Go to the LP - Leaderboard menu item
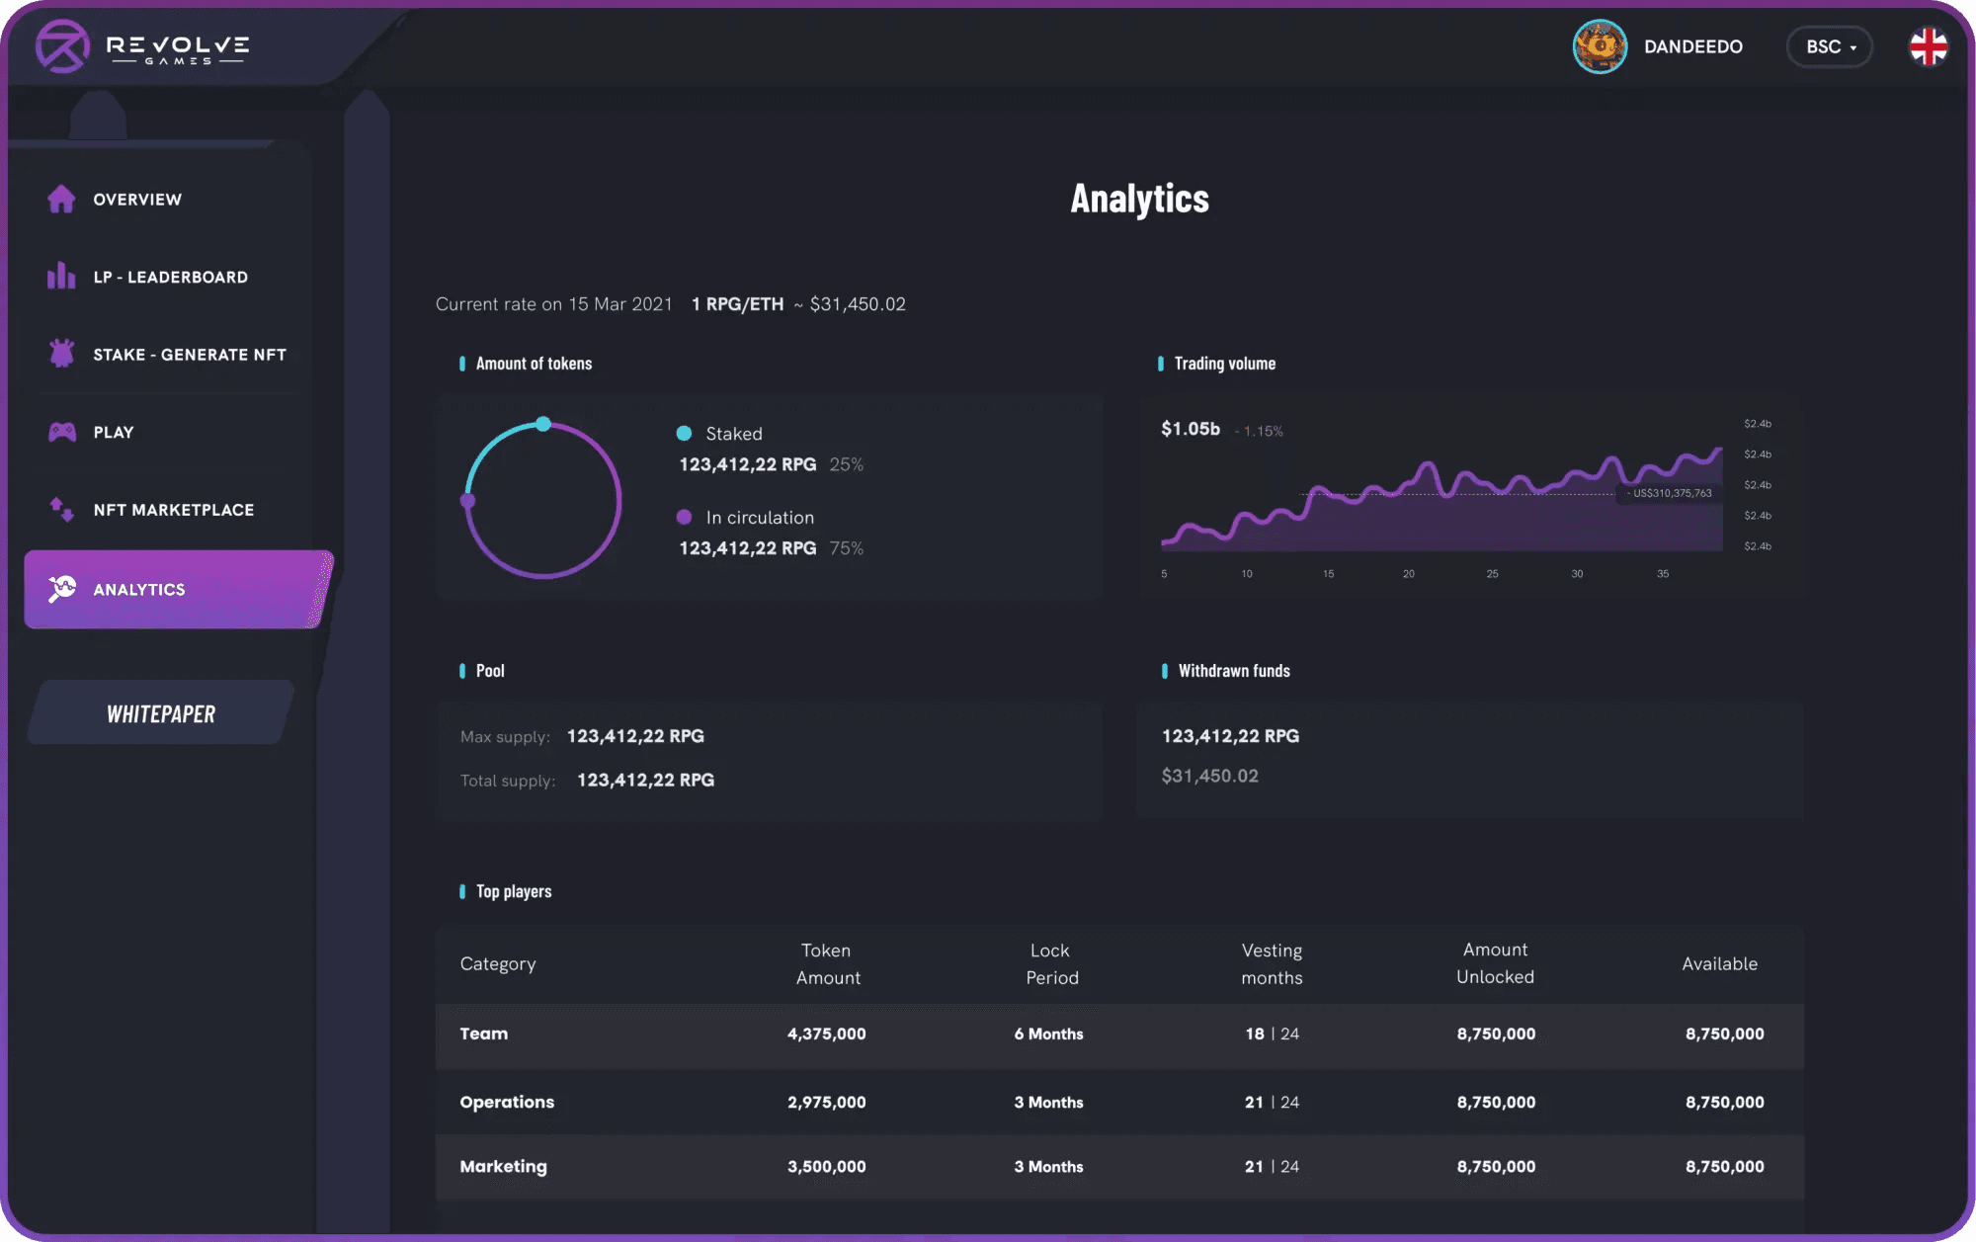The image size is (1976, 1242). (x=170, y=277)
